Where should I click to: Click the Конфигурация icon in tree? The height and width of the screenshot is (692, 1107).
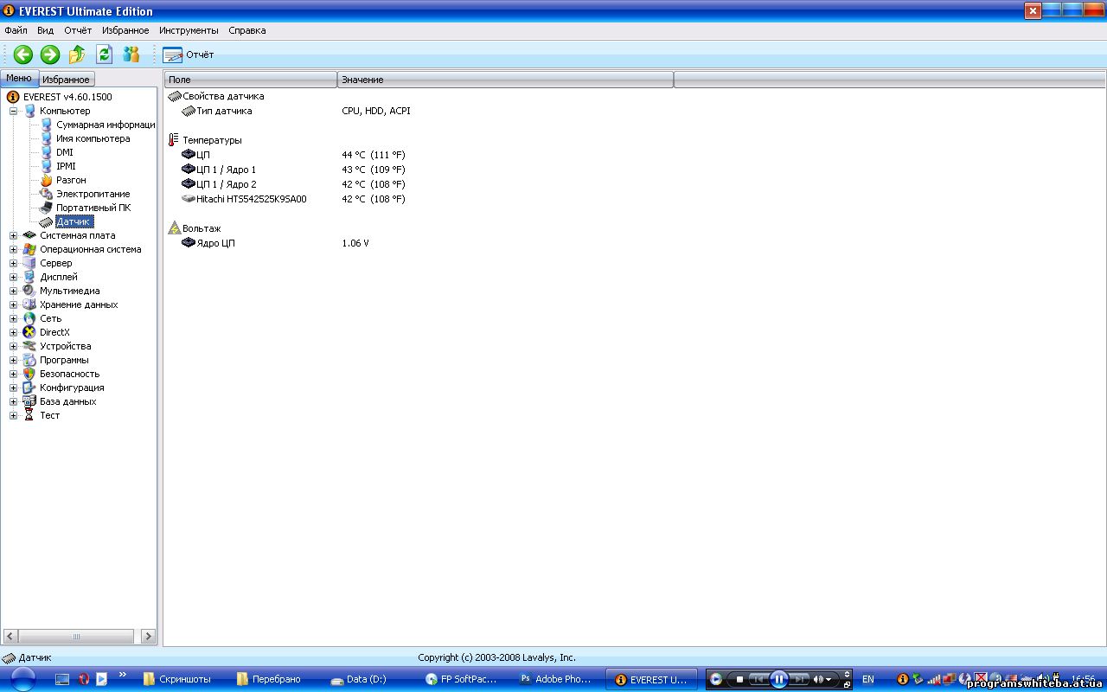click(29, 388)
